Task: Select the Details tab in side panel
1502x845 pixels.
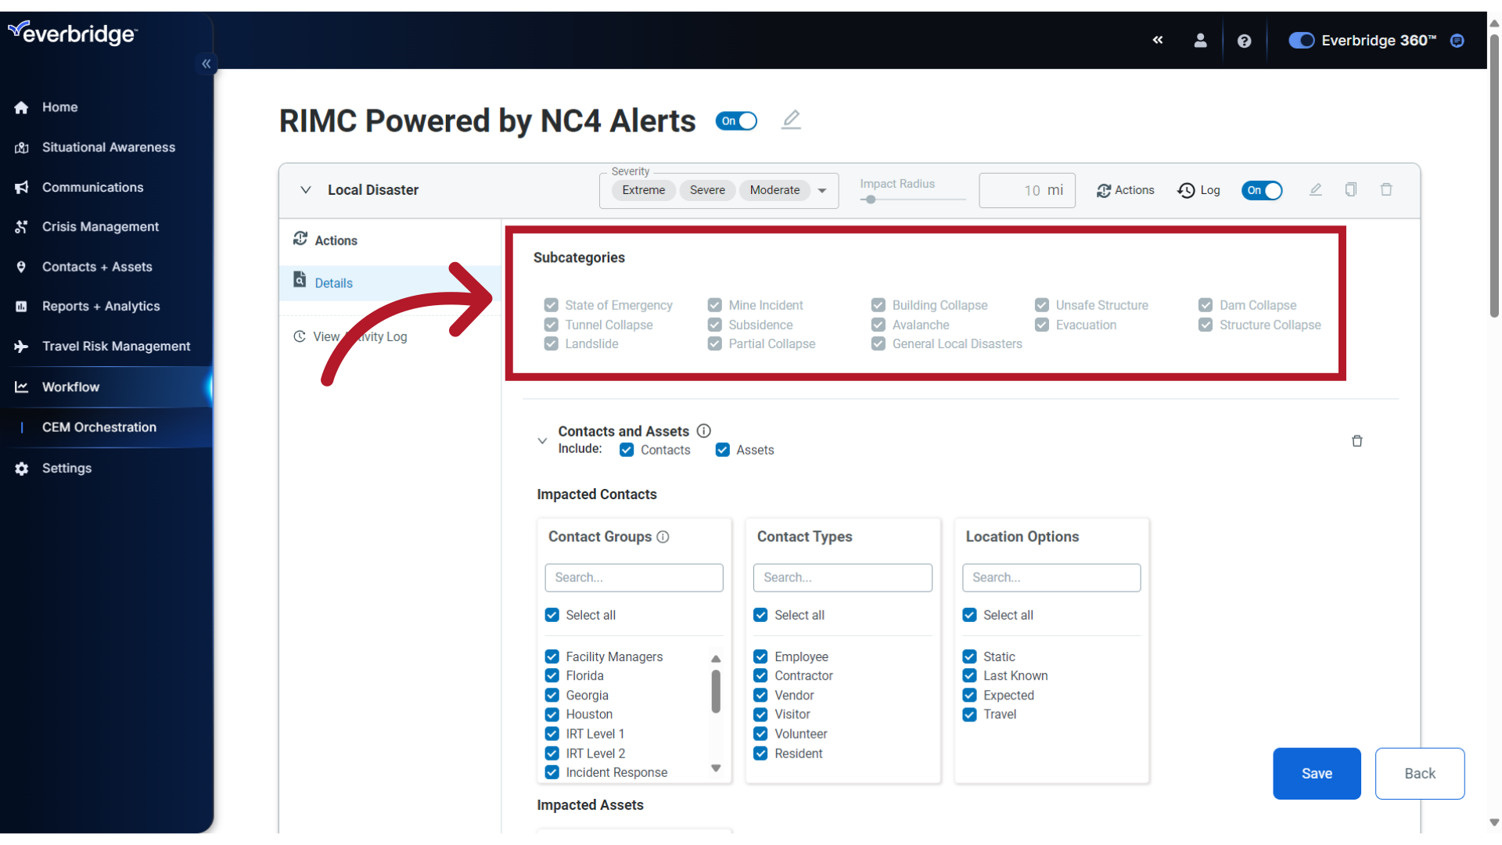Action: coord(390,282)
